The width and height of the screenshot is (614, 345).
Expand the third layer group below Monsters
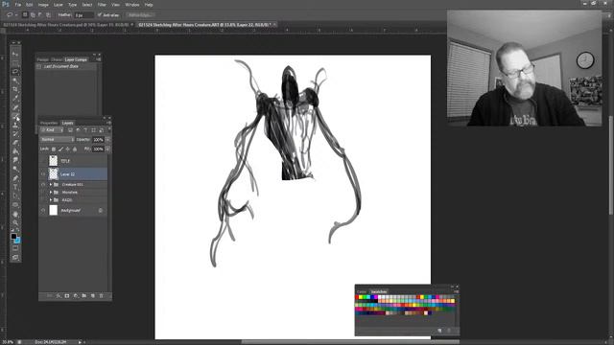[51, 200]
